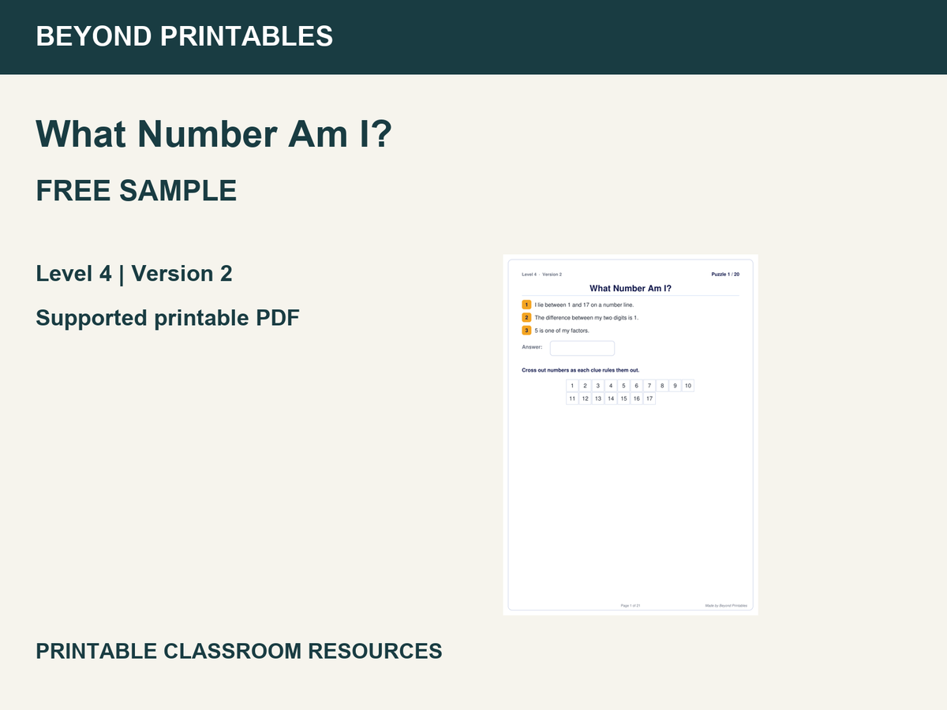Click "Made by Beyond Printables" worksheet credit
Image resolution: width=947 pixels, height=710 pixels.
pos(726,605)
